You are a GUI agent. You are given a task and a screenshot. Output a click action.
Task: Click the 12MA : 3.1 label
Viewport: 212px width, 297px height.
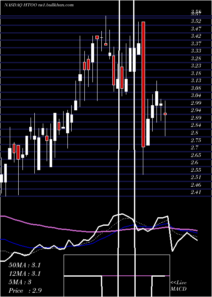pyautogui.click(x=25, y=274)
